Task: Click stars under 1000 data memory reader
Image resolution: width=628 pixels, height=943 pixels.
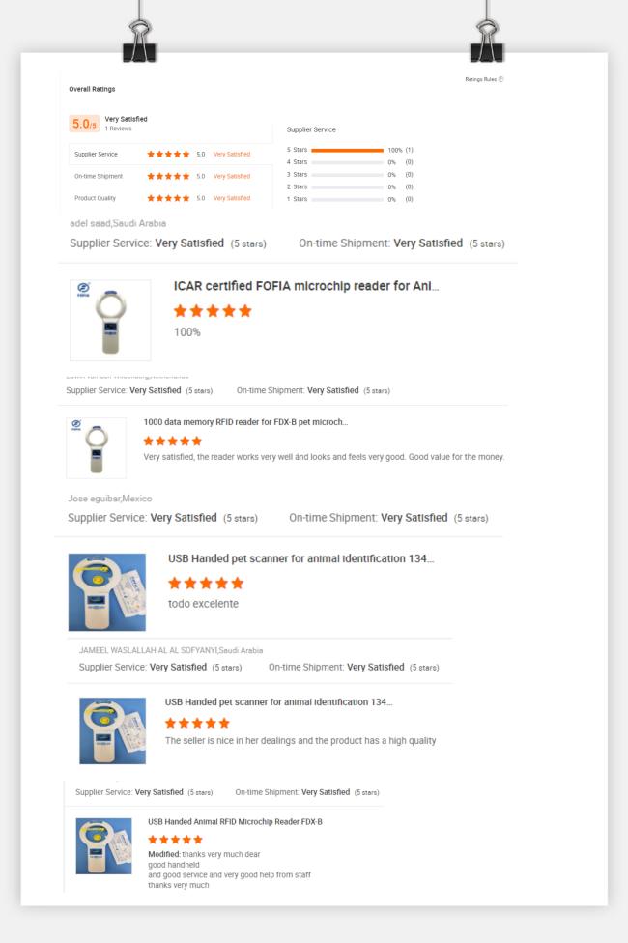Action: click(x=172, y=441)
